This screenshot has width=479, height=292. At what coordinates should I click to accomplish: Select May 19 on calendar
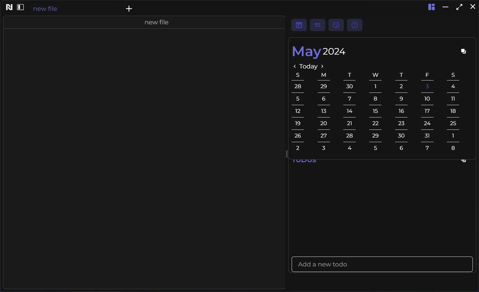pyautogui.click(x=298, y=123)
